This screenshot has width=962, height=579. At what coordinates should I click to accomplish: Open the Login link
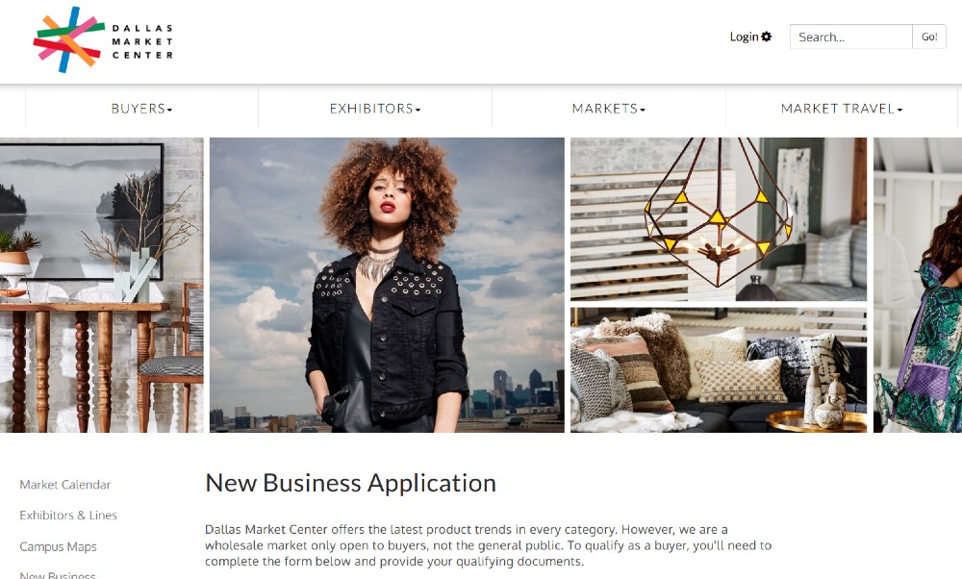click(x=745, y=37)
